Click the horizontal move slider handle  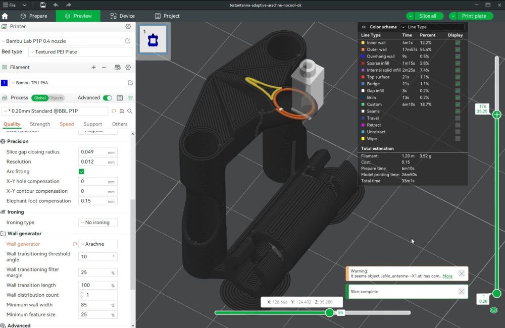pos(329,312)
